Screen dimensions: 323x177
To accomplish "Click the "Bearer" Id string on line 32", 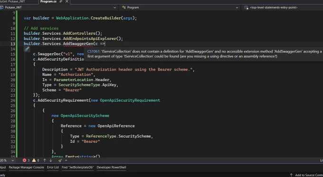I will (91, 142).
